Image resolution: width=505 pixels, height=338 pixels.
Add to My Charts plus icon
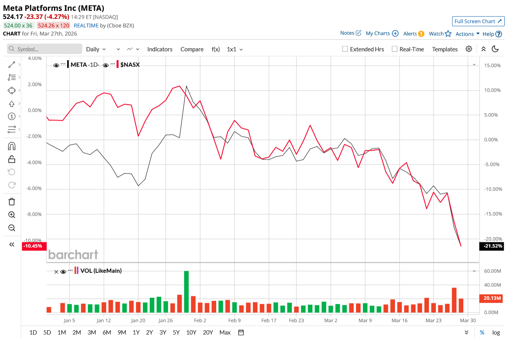[395, 34]
